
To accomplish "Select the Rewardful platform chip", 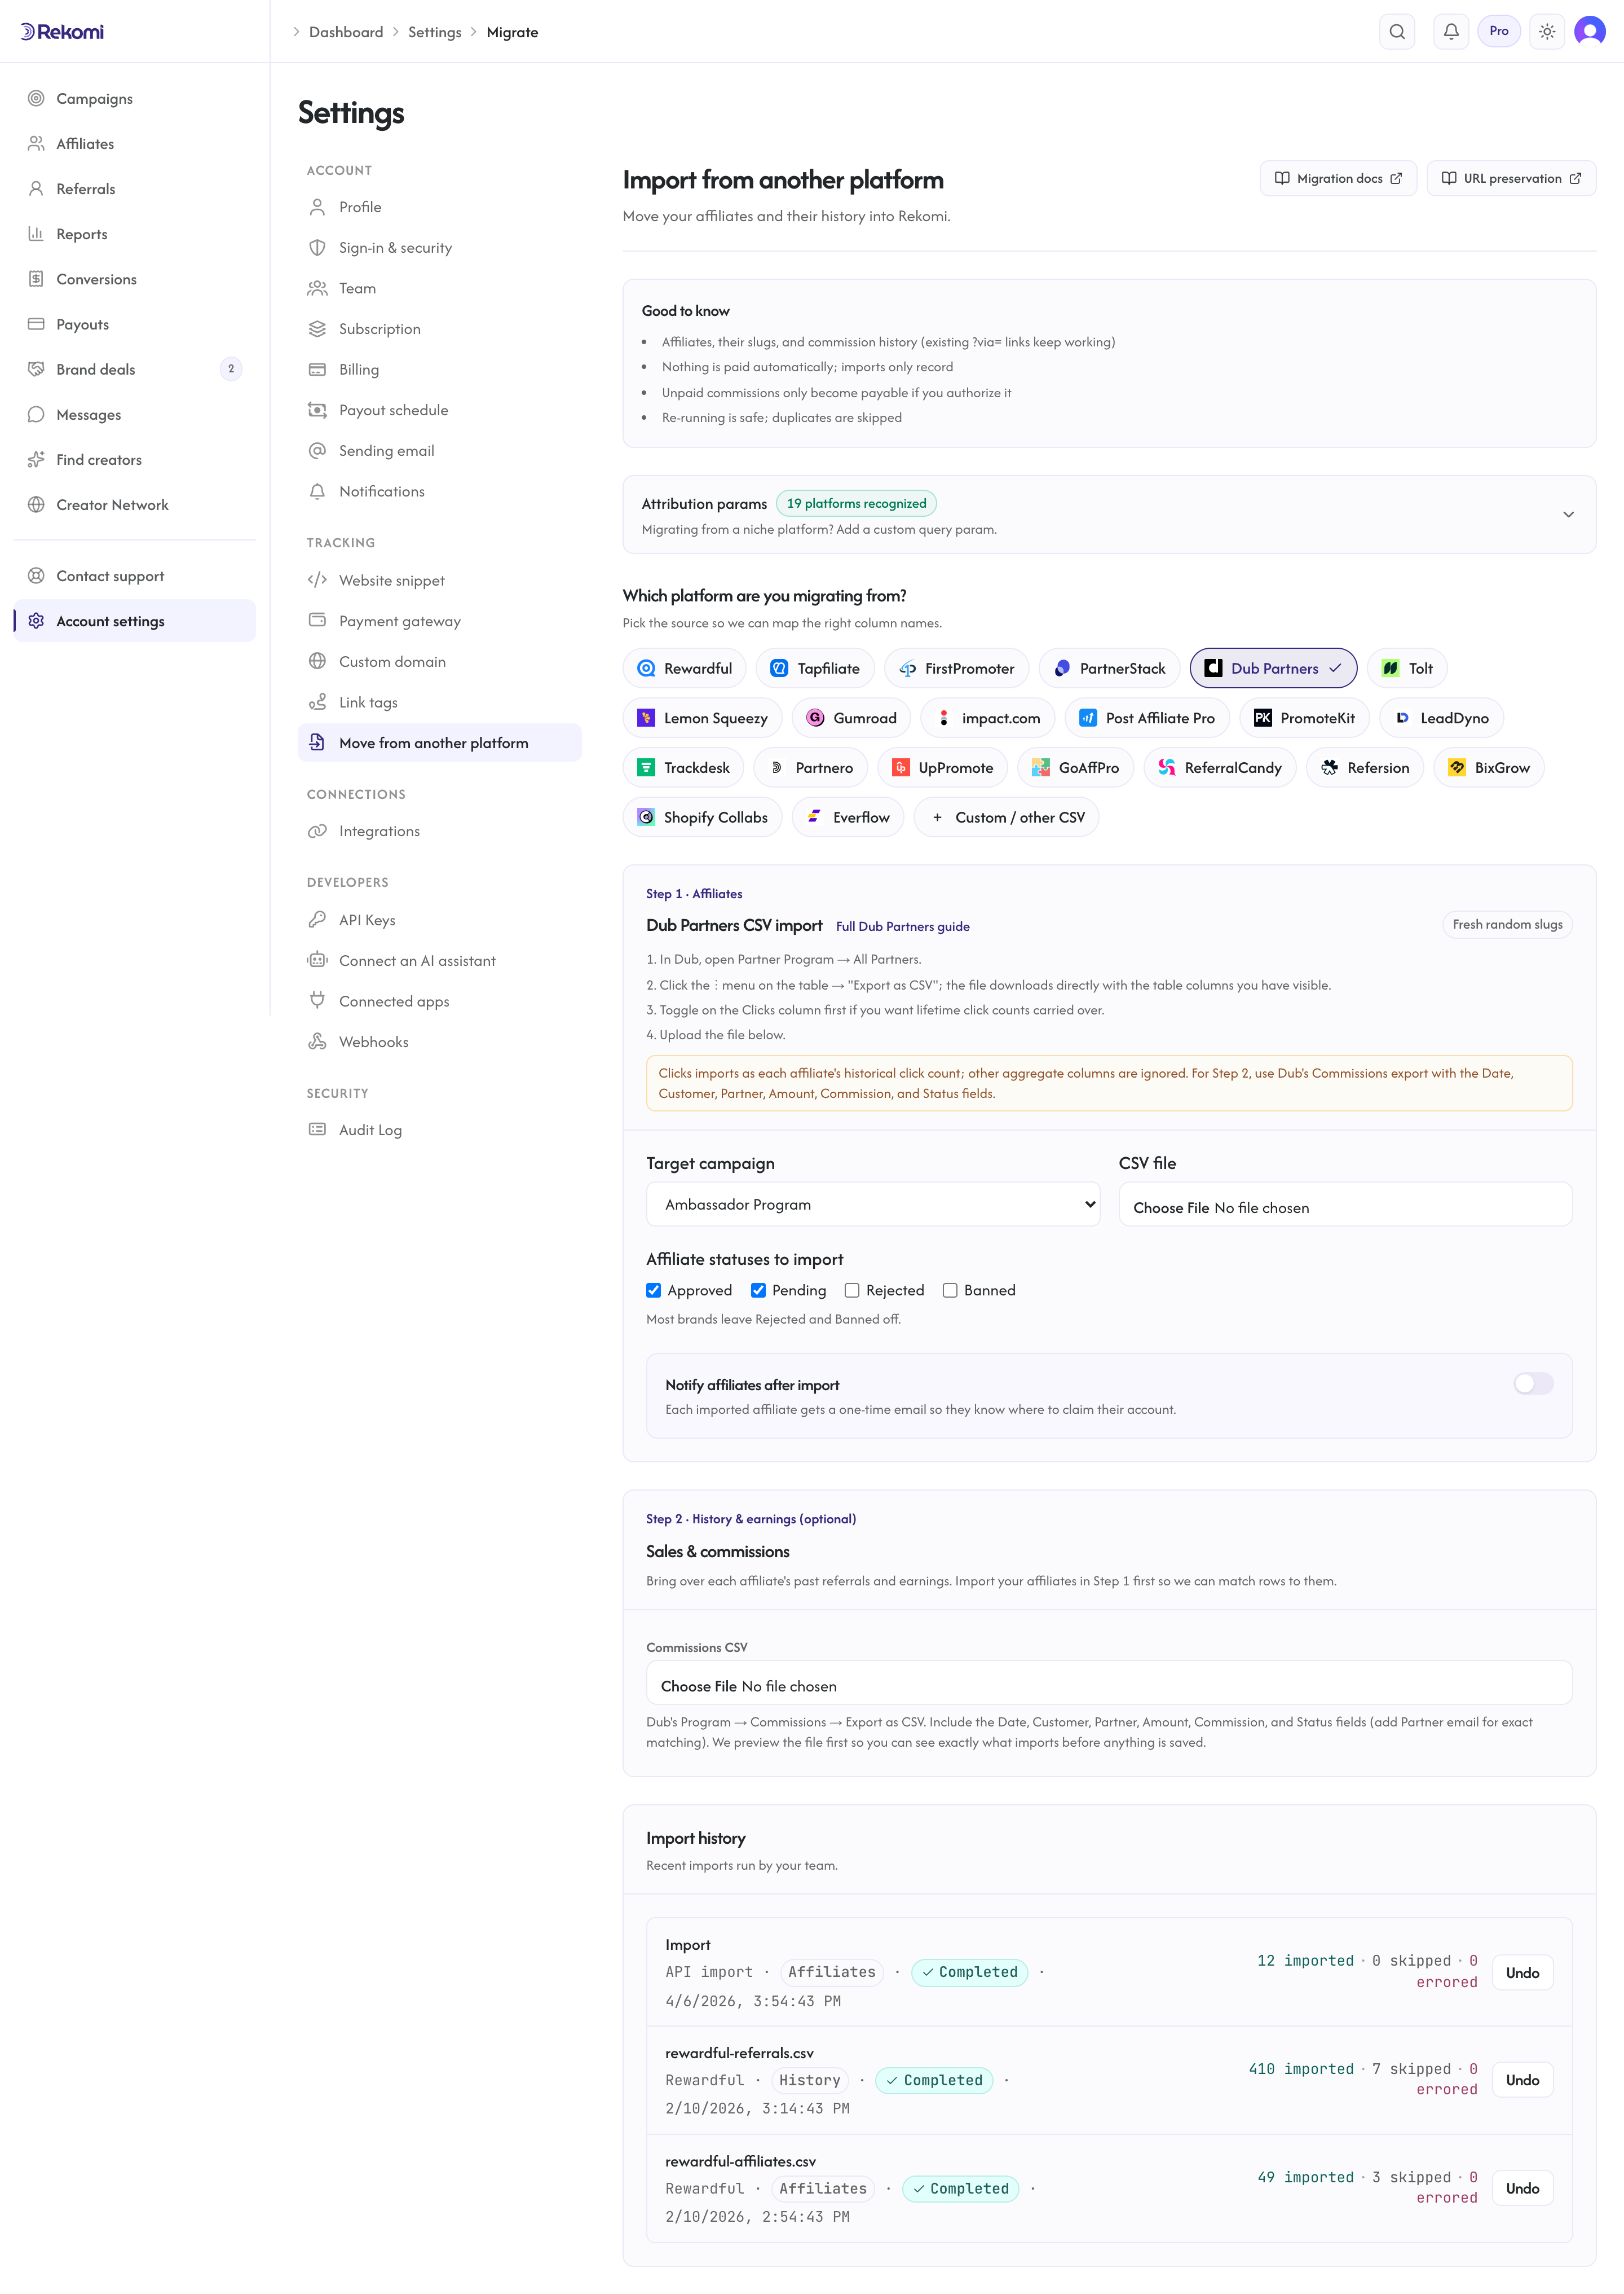I will (x=685, y=669).
